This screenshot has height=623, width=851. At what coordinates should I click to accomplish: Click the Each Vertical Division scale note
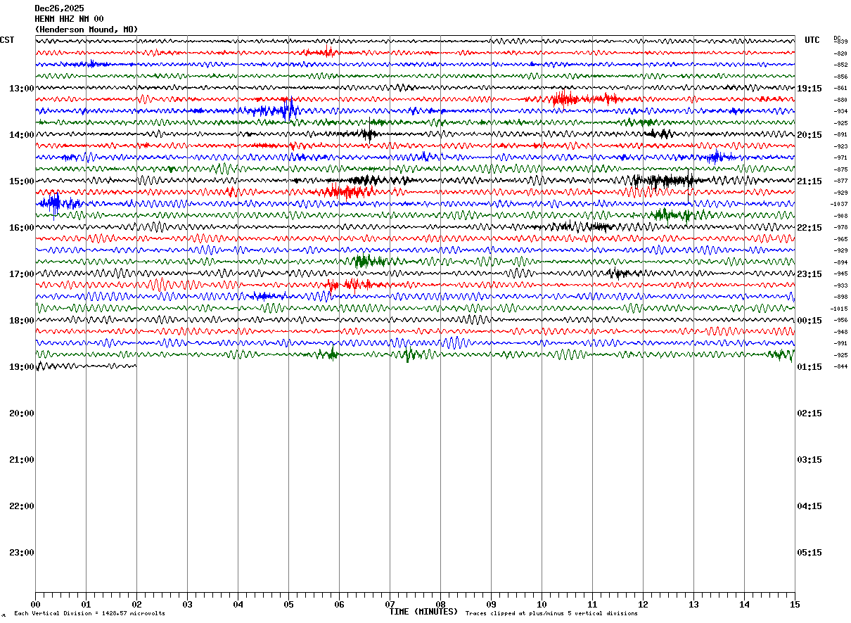(90, 614)
